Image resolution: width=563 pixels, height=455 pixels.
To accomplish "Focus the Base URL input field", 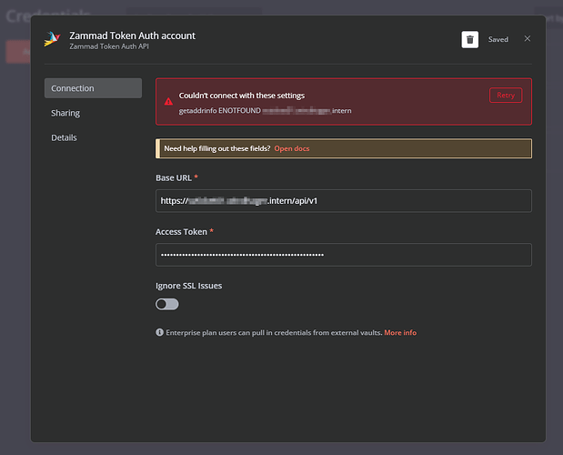I will [x=344, y=201].
